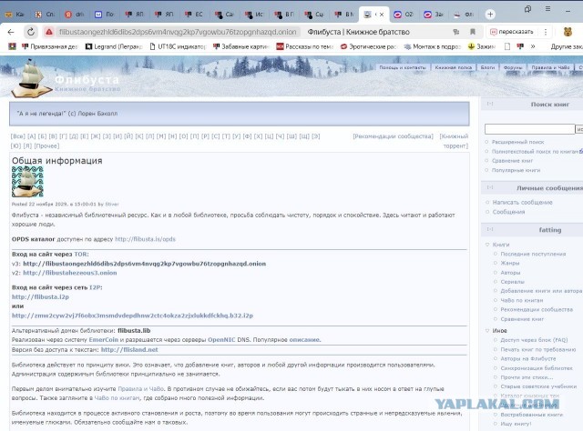
Task: Click the address bar URL field
Action: (178, 32)
